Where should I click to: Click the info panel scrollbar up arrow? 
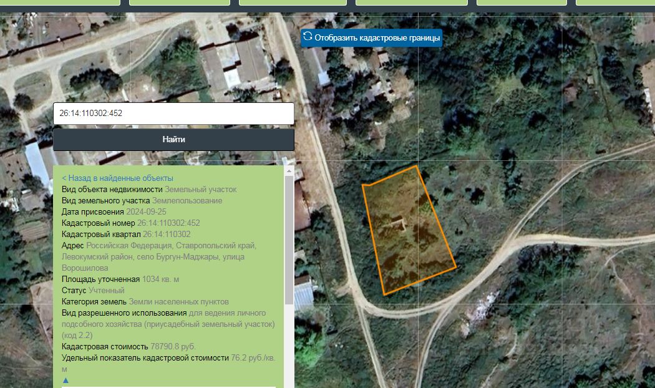[x=289, y=170]
